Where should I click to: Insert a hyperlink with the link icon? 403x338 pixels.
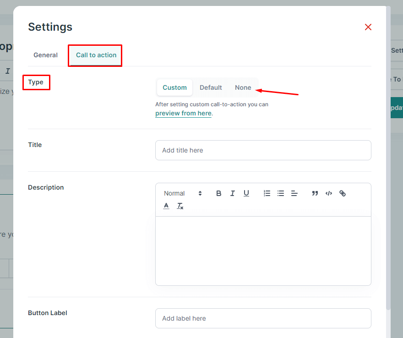[x=343, y=193]
